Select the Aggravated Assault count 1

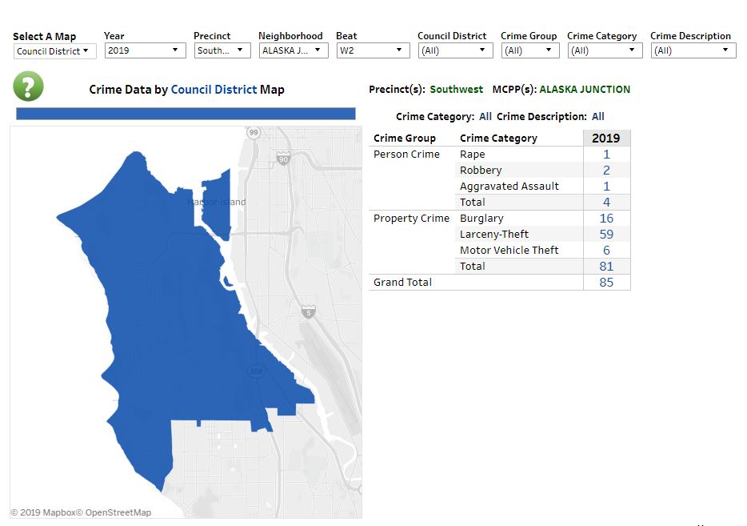point(606,186)
